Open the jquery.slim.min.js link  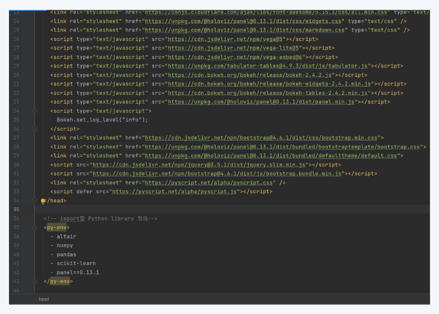[199, 165]
